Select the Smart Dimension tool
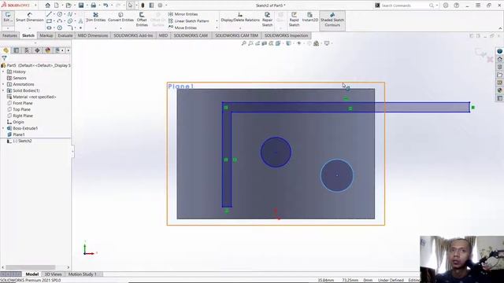The width and height of the screenshot is (504, 283). click(x=30, y=17)
